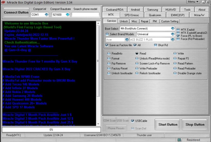
Task: Select the Disable Orange state option
Action: click(x=175, y=73)
